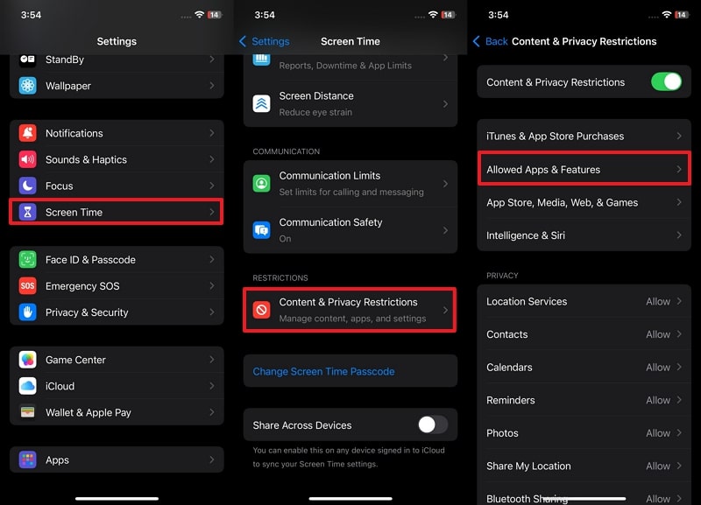Screen dimensions: 701x505
Task: Tap the Emergency SOS row
Action: (x=117, y=286)
